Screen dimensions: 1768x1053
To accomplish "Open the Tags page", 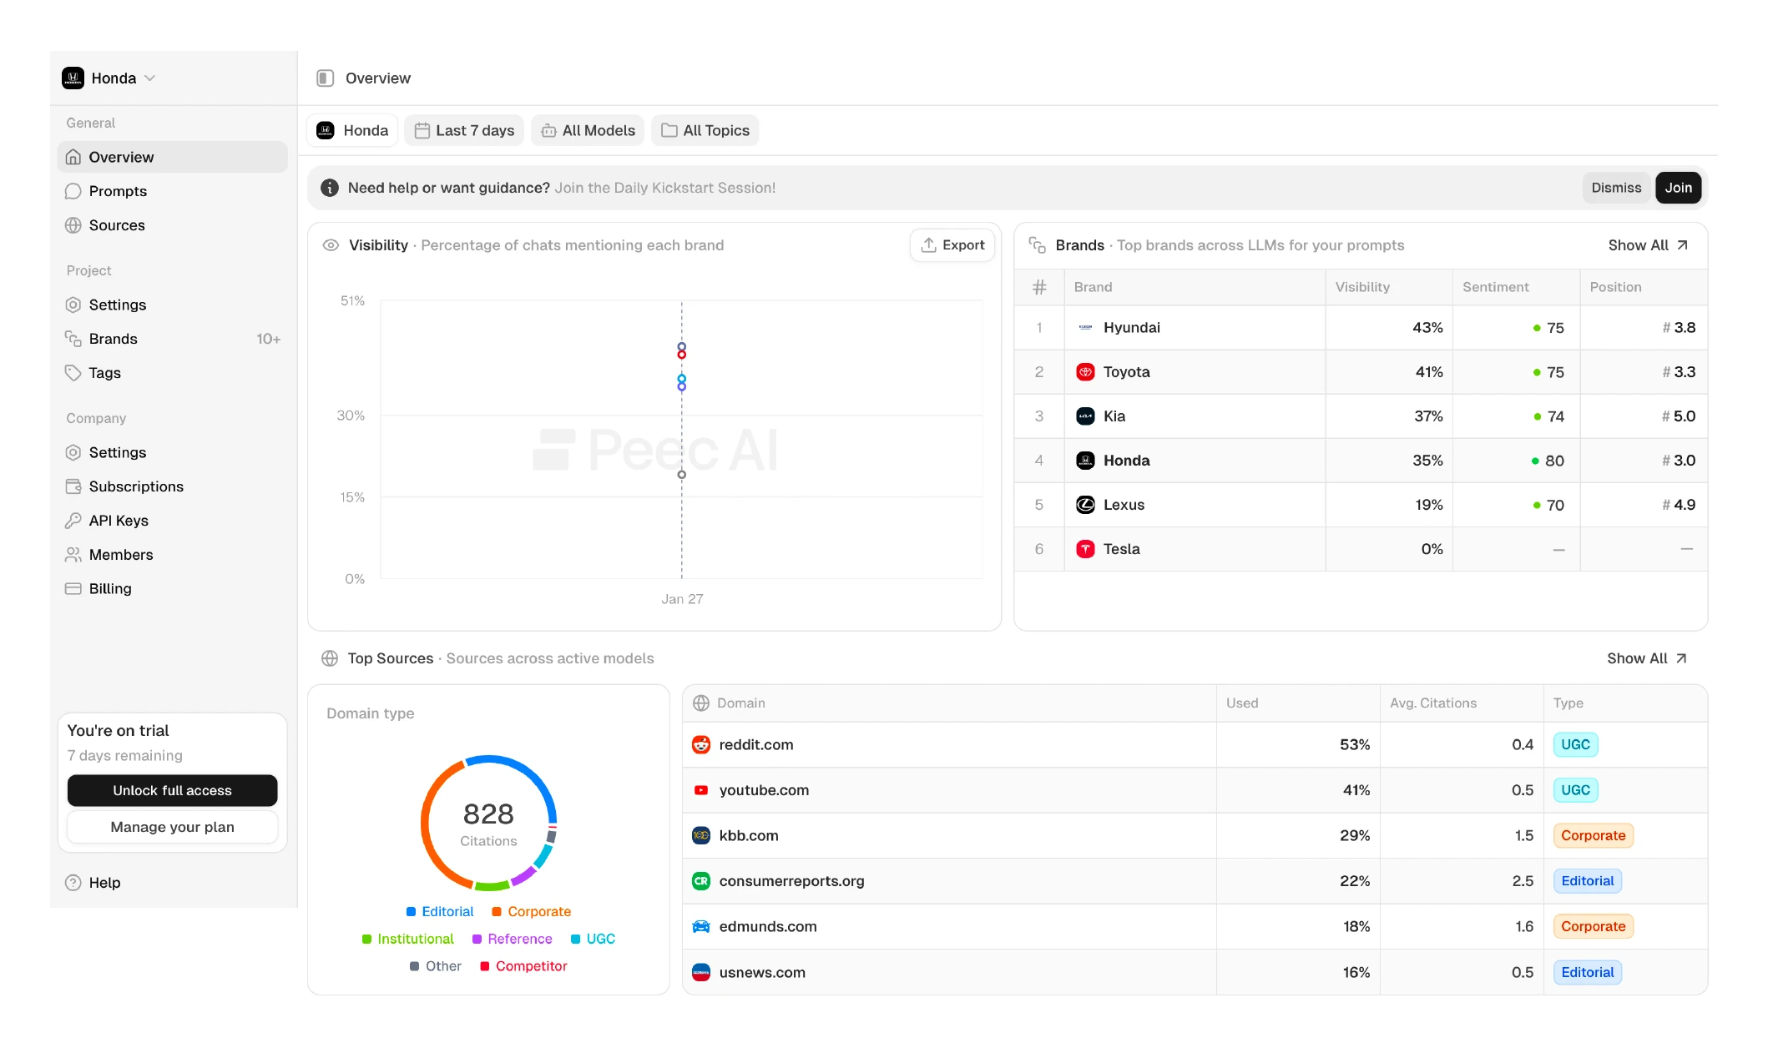I will [173, 373].
